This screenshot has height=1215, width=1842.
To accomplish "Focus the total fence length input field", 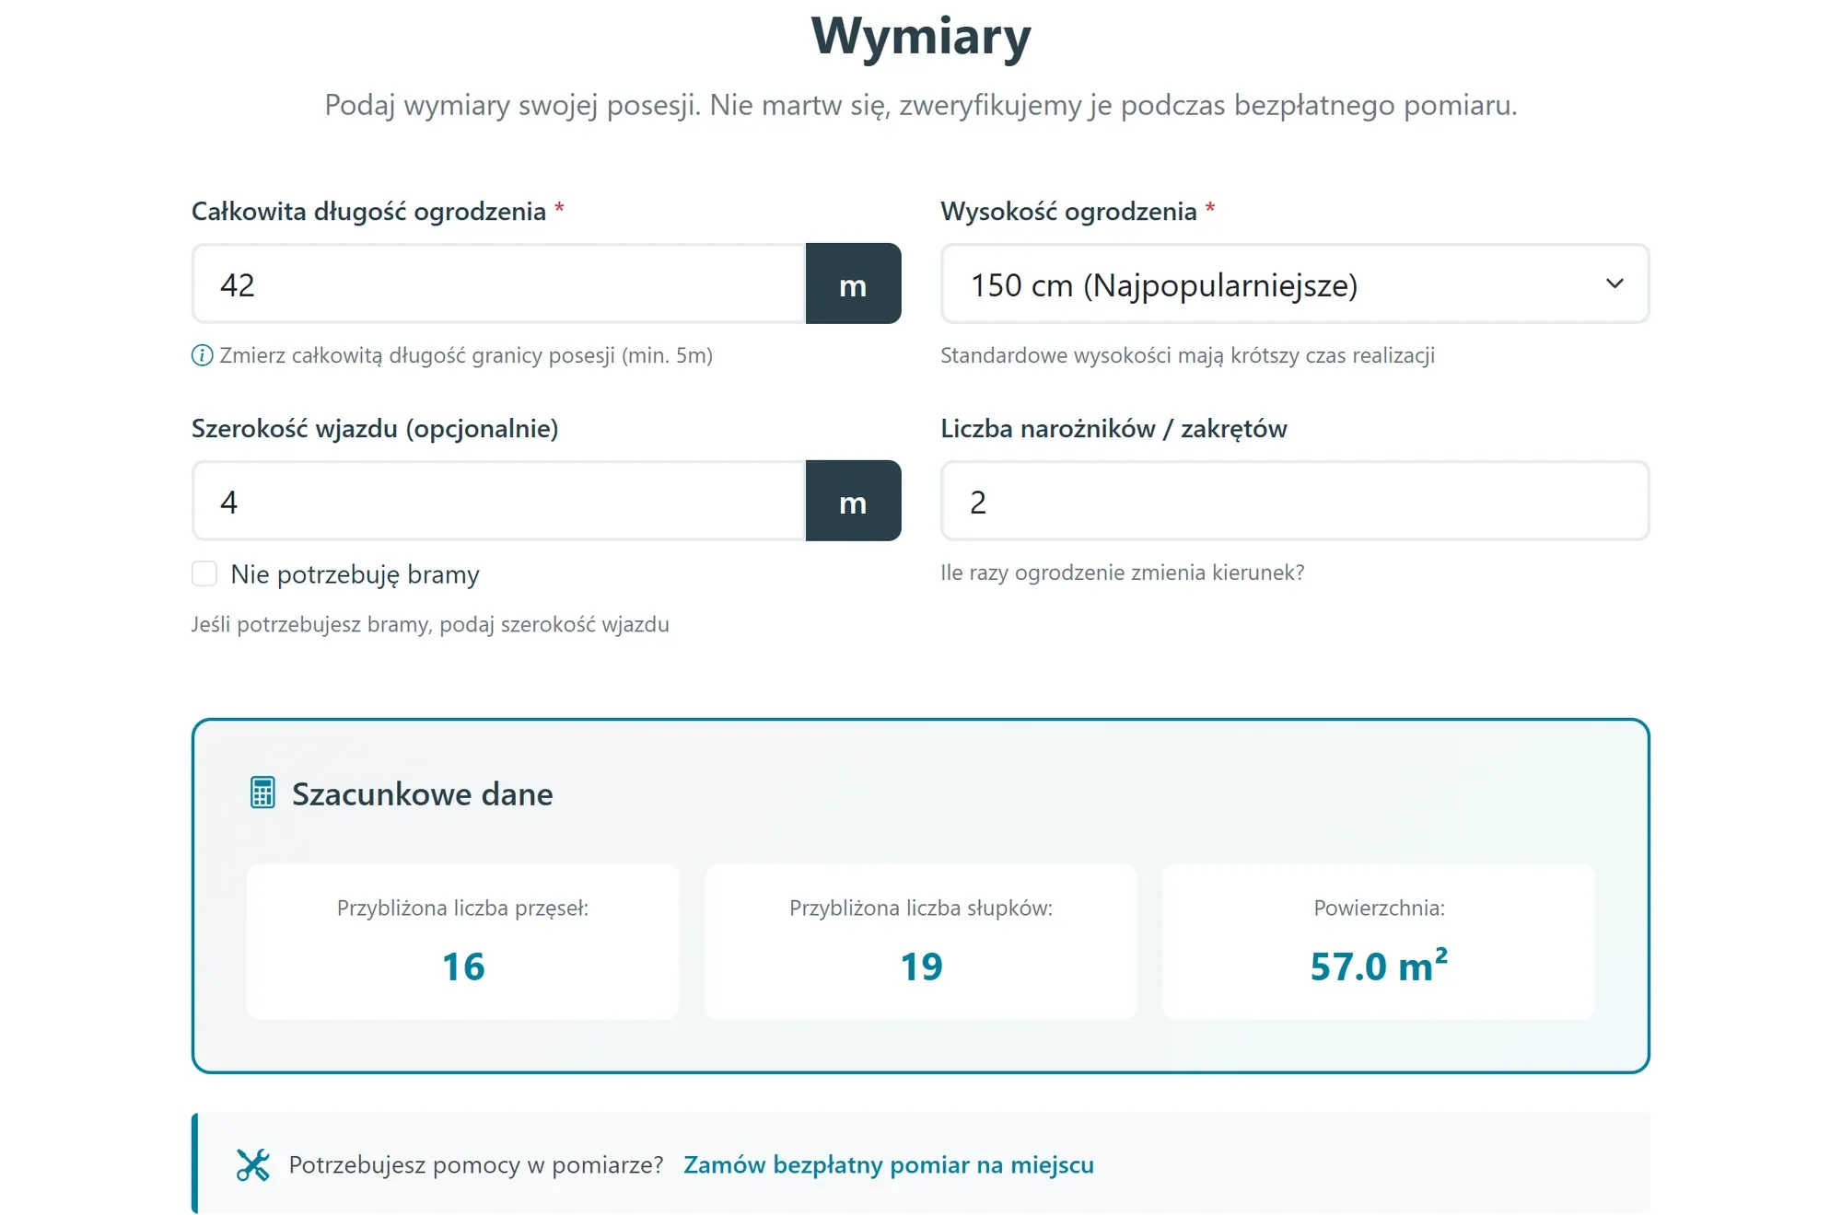I will pos(499,283).
